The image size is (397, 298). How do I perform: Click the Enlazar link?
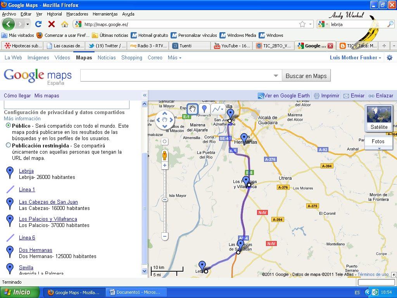(x=381, y=95)
